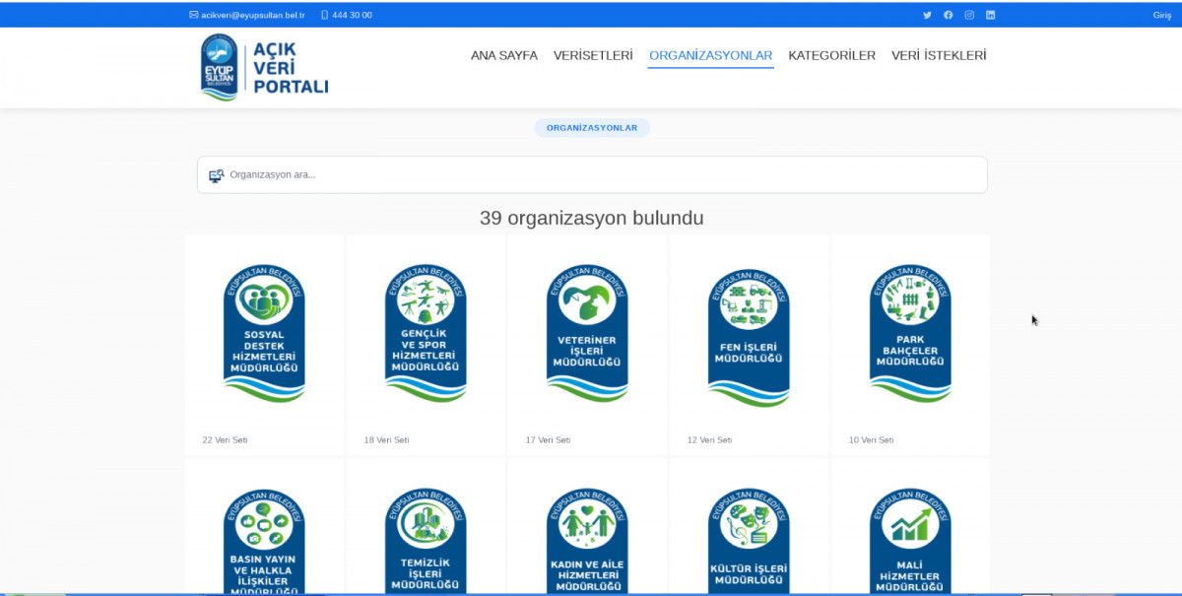Open the Instagram social icon
The height and width of the screenshot is (596, 1182).
pyautogui.click(x=969, y=15)
